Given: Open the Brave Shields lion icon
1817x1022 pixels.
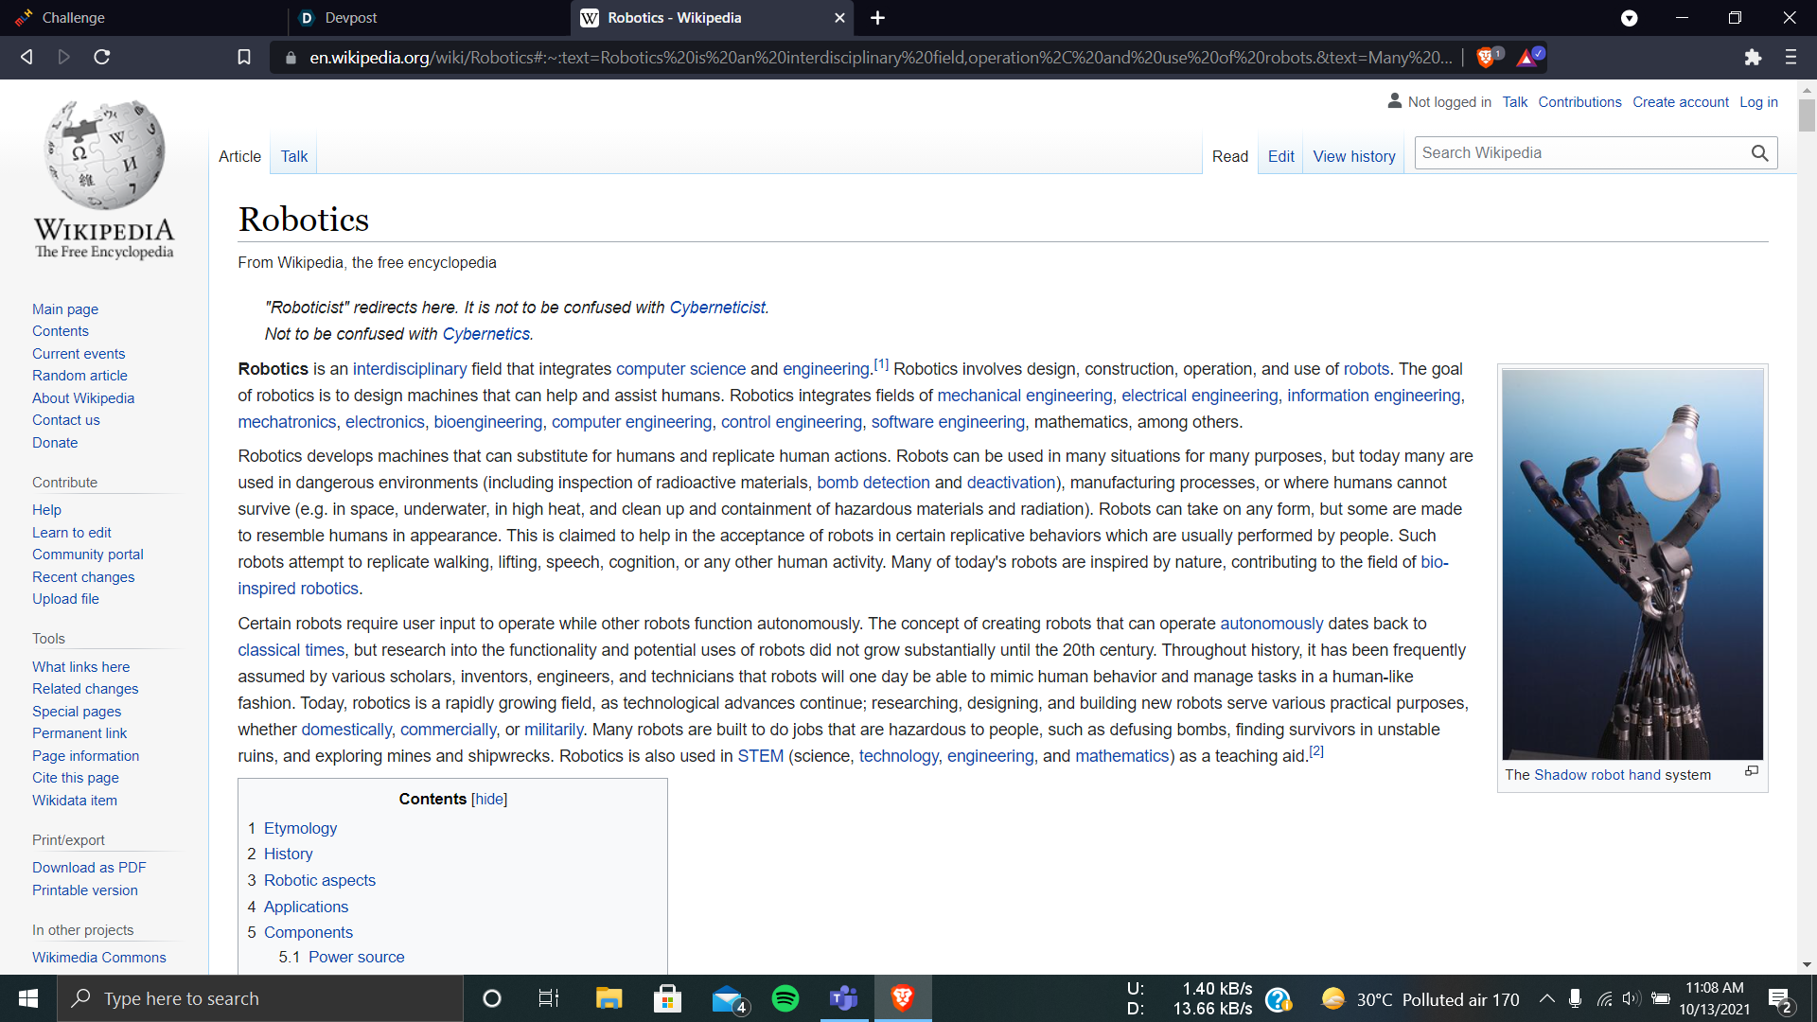Looking at the screenshot, I should (x=1486, y=57).
